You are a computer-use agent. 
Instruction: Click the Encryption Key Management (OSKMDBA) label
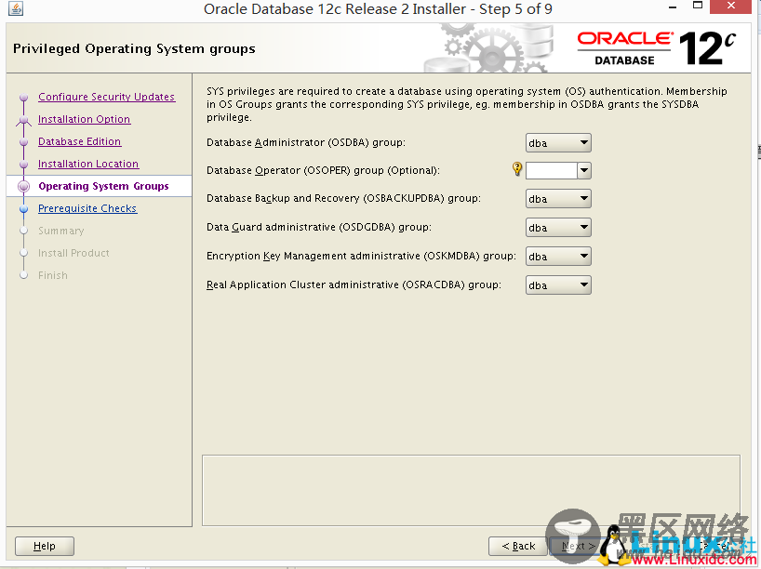click(x=361, y=256)
